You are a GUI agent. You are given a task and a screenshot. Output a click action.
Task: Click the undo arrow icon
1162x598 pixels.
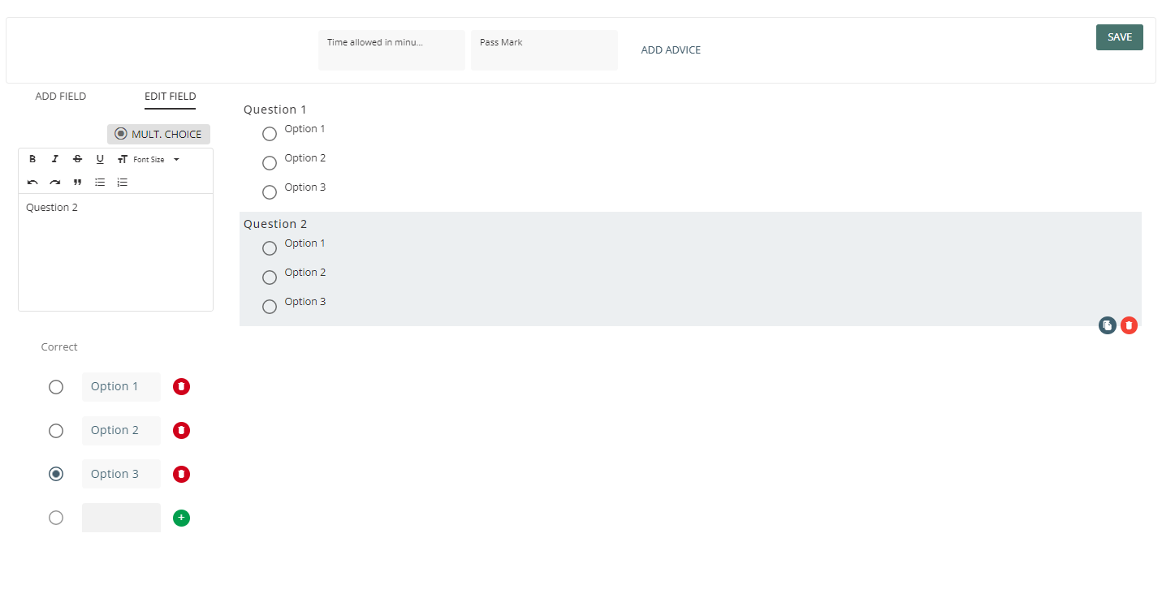pyautogui.click(x=32, y=183)
